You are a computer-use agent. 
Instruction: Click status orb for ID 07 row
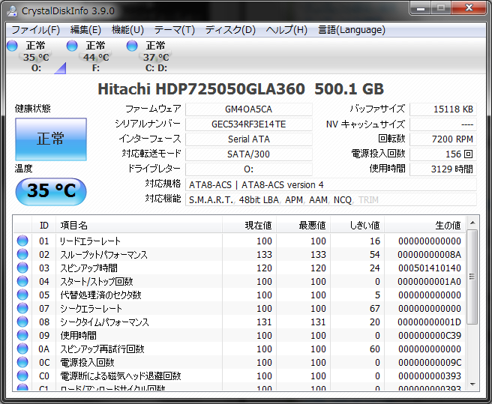coord(22,308)
